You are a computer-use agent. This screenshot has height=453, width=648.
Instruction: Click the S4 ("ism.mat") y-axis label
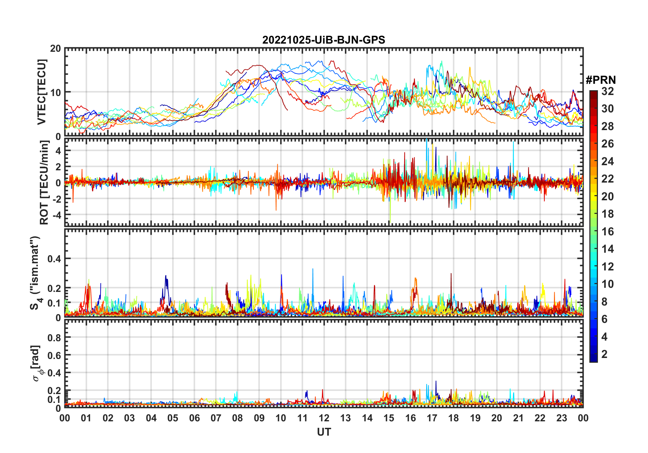(x=35, y=273)
